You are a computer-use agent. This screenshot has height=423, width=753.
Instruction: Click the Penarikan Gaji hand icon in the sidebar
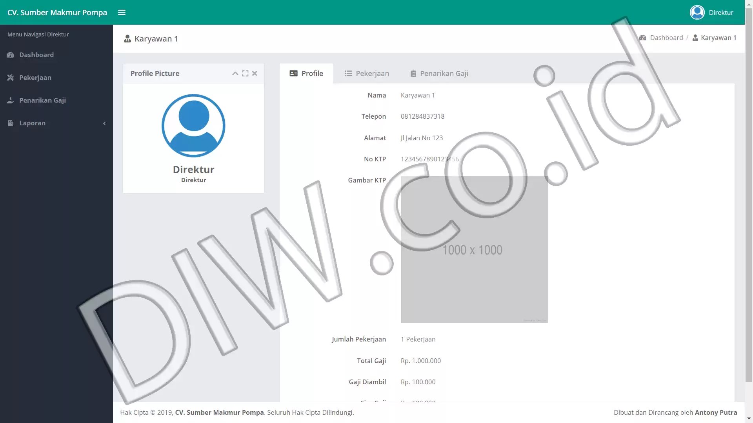tap(10, 100)
